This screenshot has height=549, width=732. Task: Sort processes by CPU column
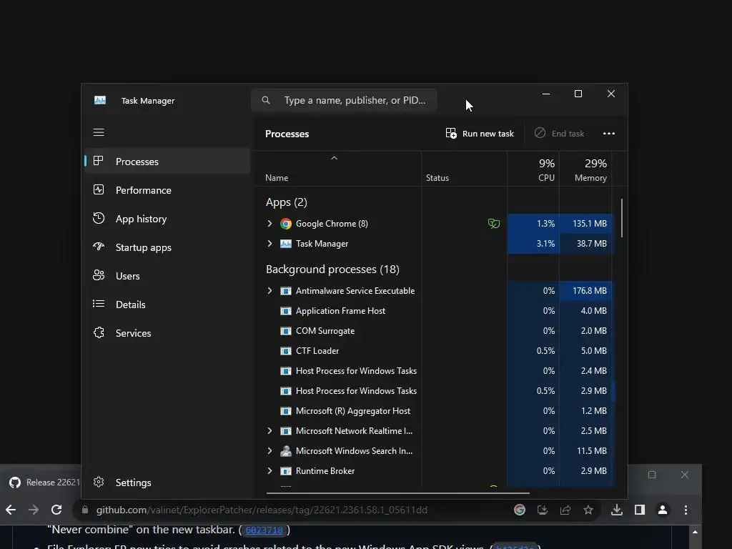tap(533, 170)
